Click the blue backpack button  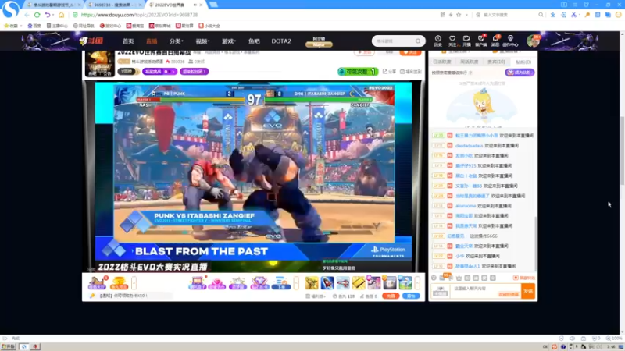click(411, 296)
